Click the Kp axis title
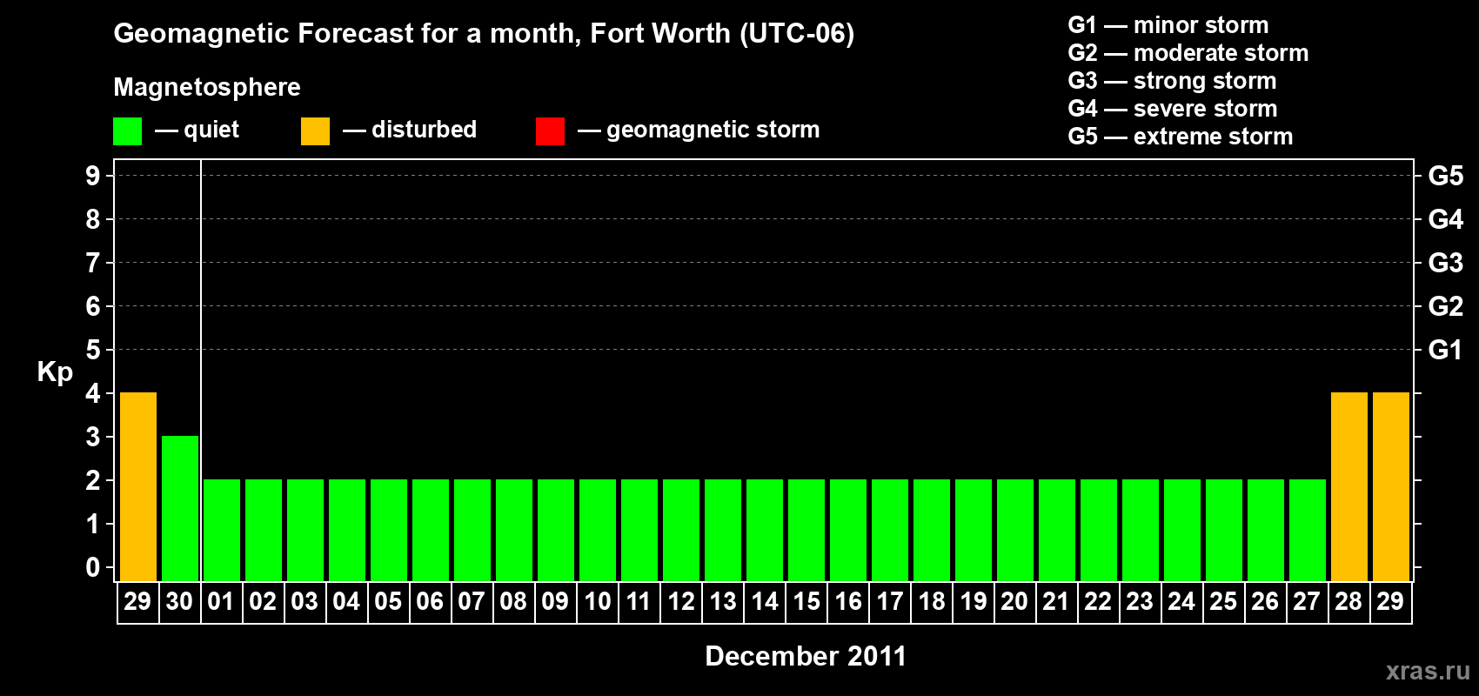 (x=55, y=372)
